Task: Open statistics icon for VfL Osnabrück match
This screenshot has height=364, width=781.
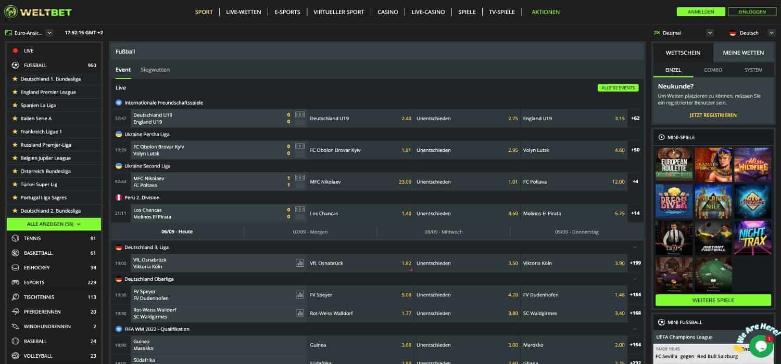Action: pos(300,263)
